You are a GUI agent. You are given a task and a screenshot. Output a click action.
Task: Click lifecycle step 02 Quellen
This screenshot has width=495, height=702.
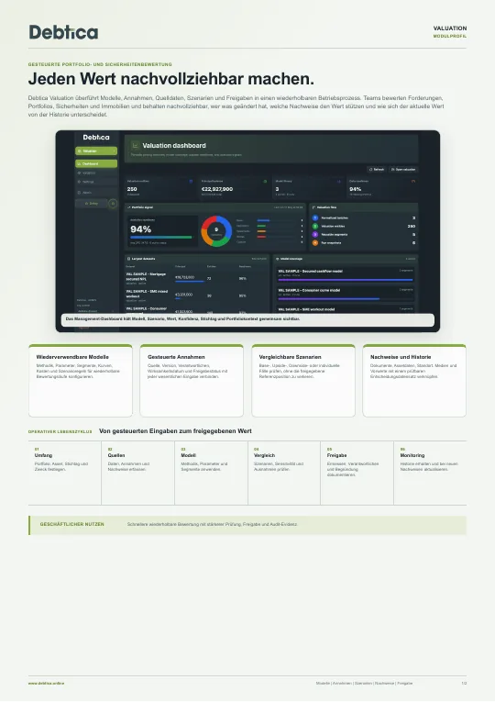(x=137, y=473)
